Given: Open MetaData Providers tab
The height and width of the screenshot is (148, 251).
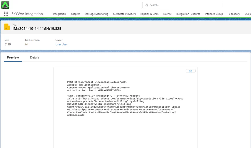Looking at the screenshot, I should pos(124,14).
